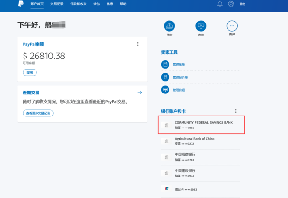Open 优惠 menu item
Screen dimensions: 288x198
point(110,4)
